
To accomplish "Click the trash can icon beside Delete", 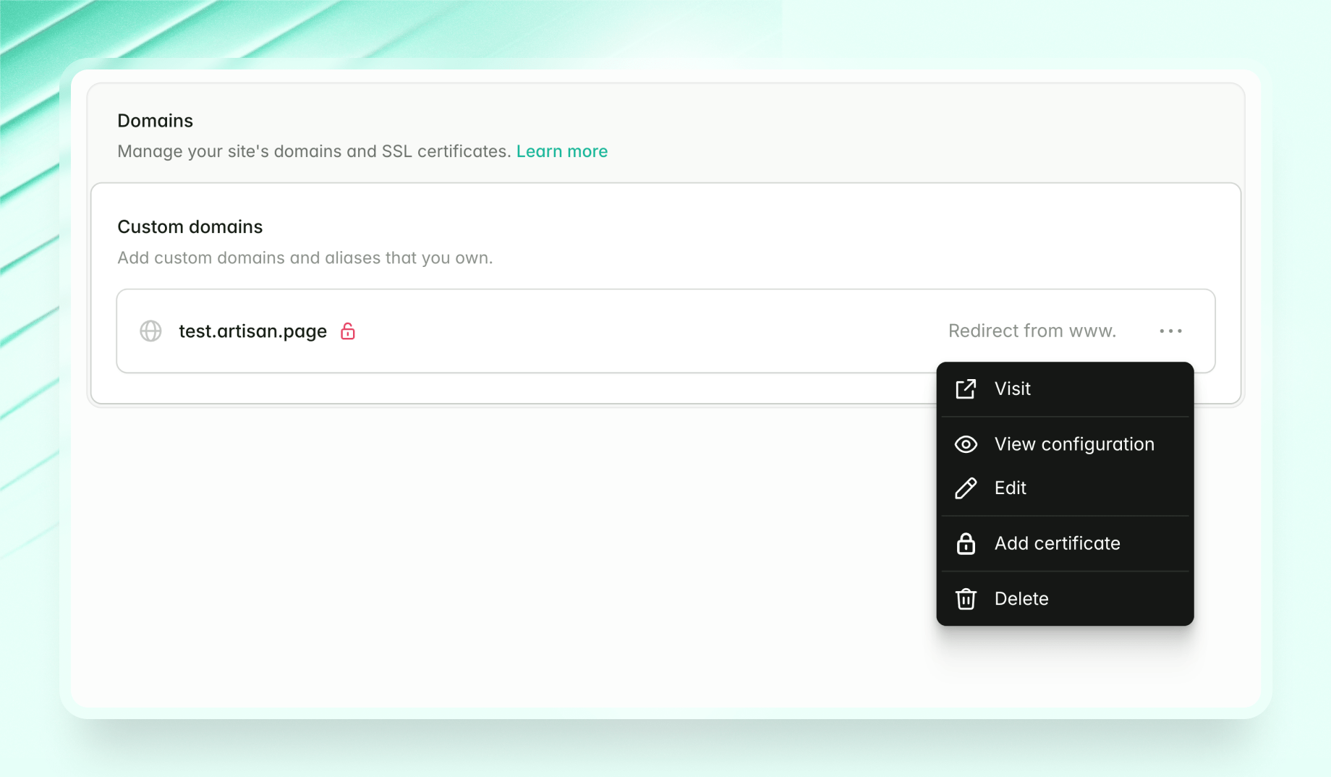I will point(966,599).
